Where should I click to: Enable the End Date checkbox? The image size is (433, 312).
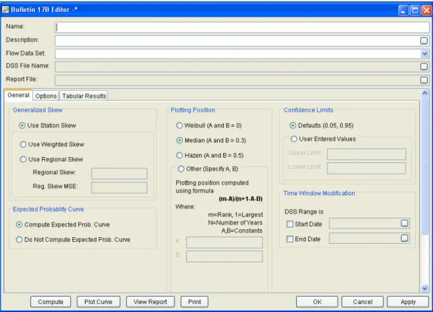click(290, 239)
